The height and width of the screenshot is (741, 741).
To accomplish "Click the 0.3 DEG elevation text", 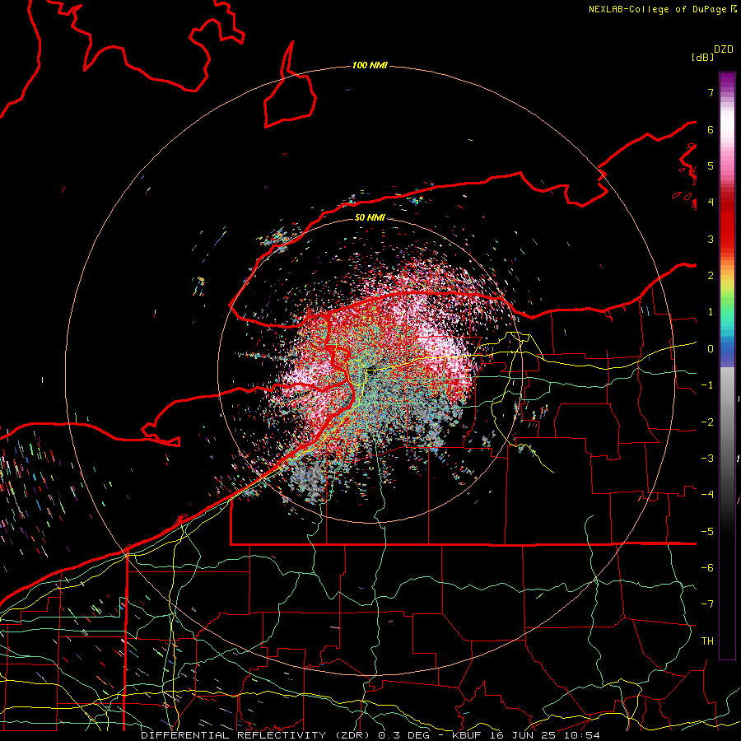I will pyautogui.click(x=403, y=735).
